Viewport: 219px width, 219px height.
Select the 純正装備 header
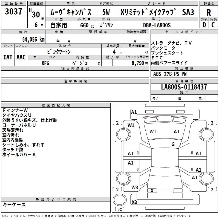(x=184, y=68)
